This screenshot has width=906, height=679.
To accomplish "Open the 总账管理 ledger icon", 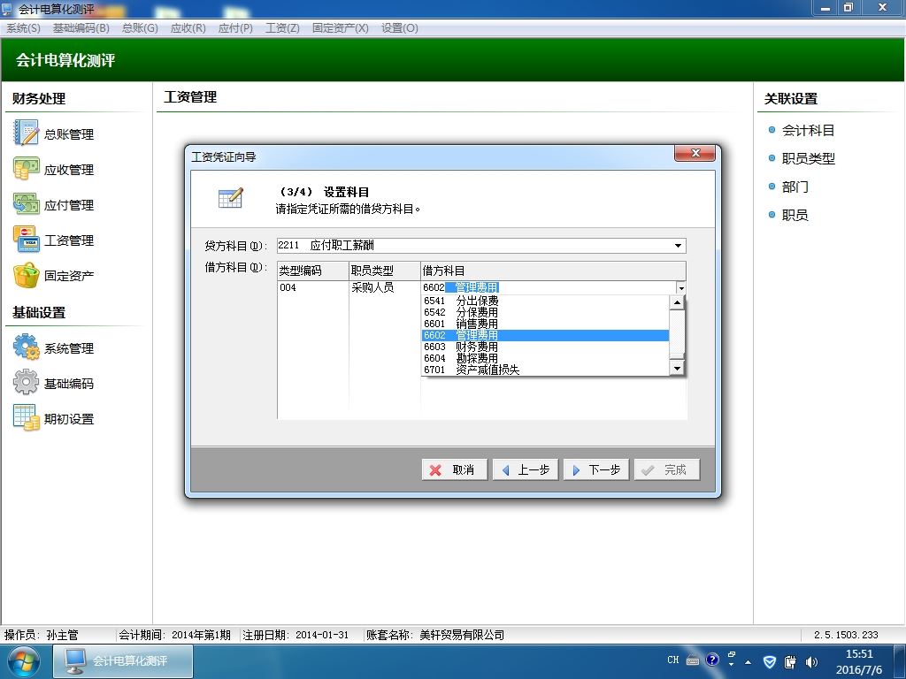I will [x=26, y=133].
